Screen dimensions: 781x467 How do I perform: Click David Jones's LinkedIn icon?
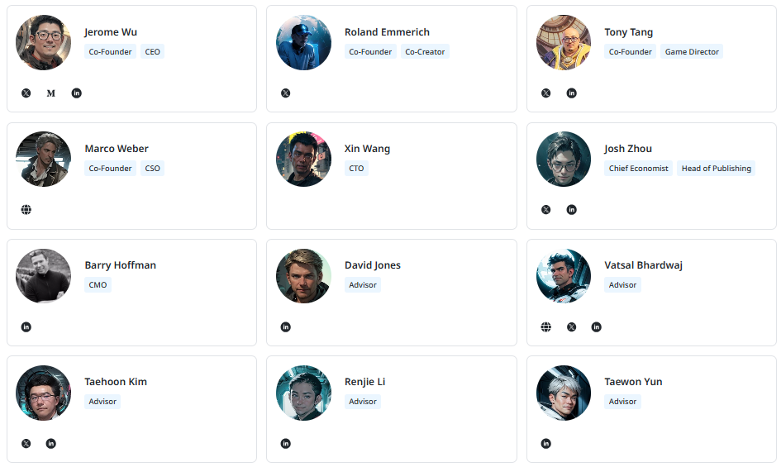click(x=286, y=327)
